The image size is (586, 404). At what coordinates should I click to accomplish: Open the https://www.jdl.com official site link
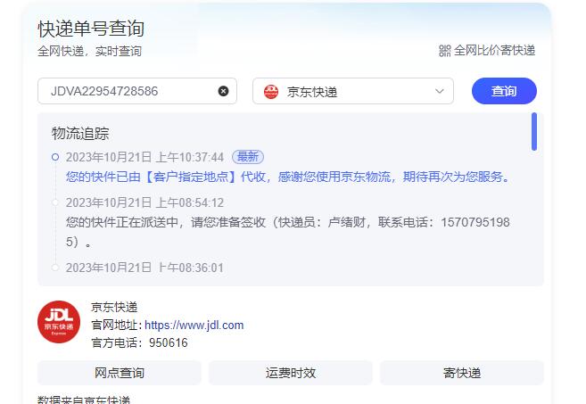coord(194,326)
